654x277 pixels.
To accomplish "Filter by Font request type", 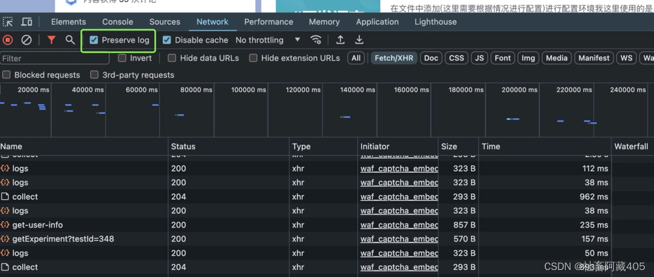I will coord(503,58).
